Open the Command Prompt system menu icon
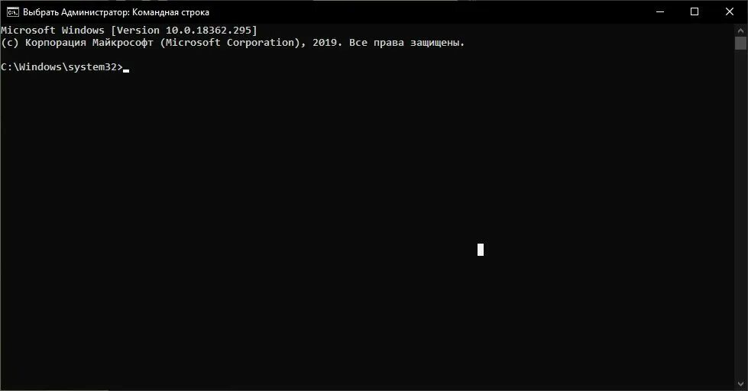 click(x=13, y=12)
